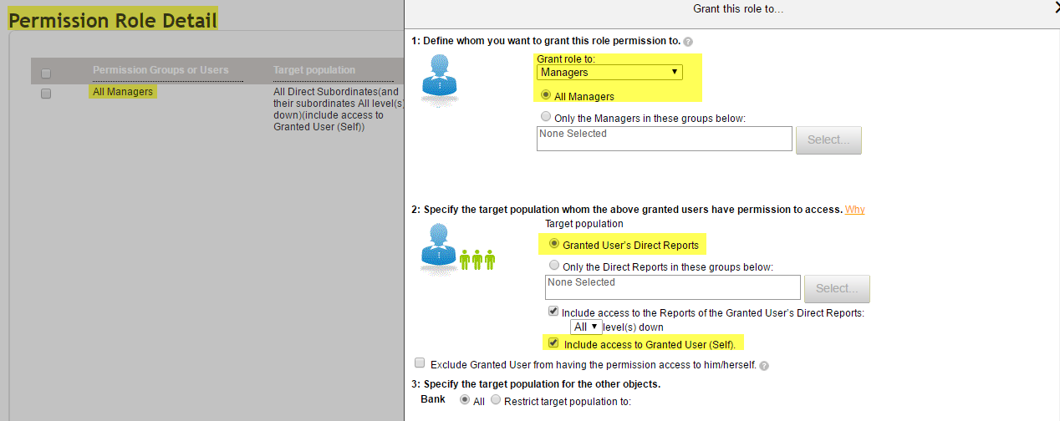The height and width of the screenshot is (421, 1060).
Task: Click the Permission Role Detail heading
Action: click(x=113, y=19)
